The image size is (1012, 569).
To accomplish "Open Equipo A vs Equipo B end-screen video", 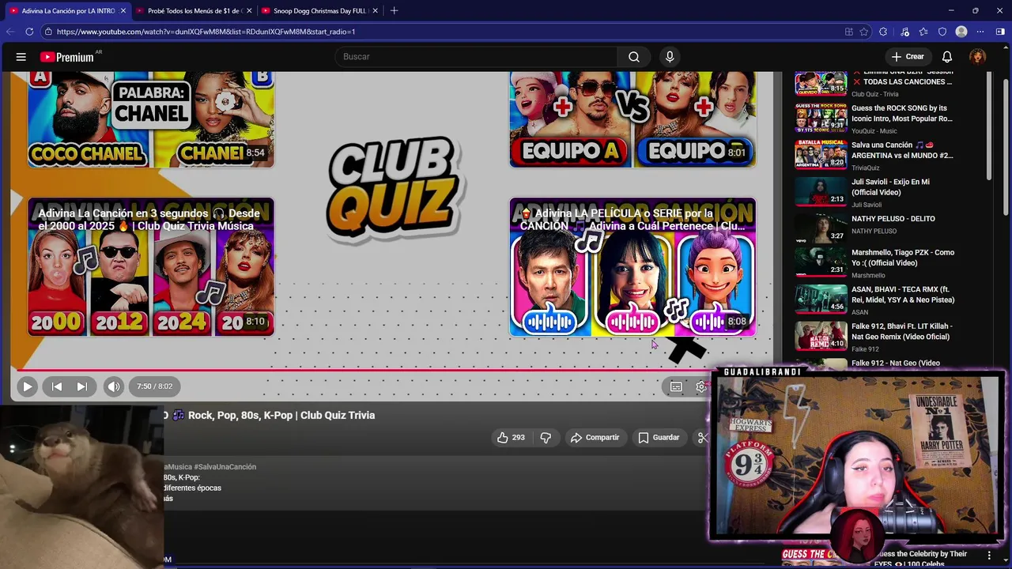I will tap(632, 119).
